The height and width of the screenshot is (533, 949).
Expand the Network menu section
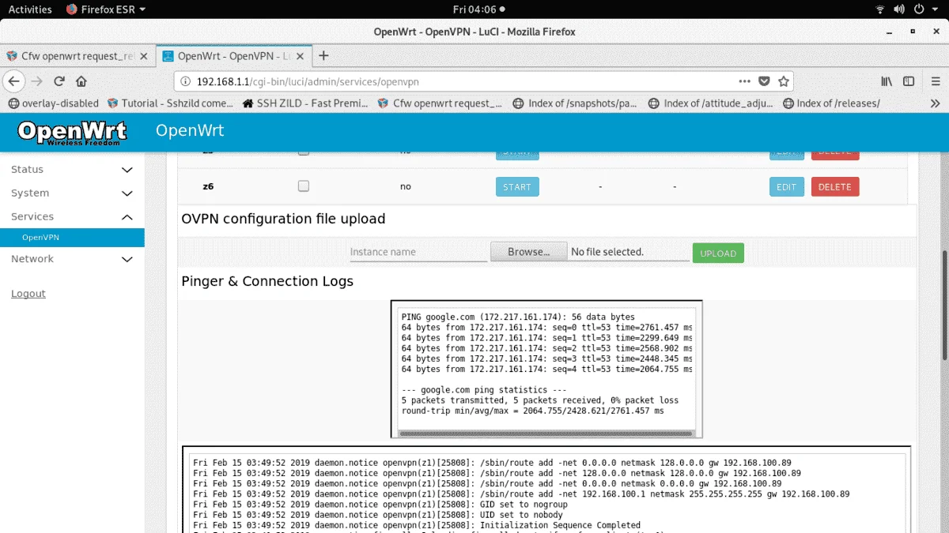click(x=72, y=259)
